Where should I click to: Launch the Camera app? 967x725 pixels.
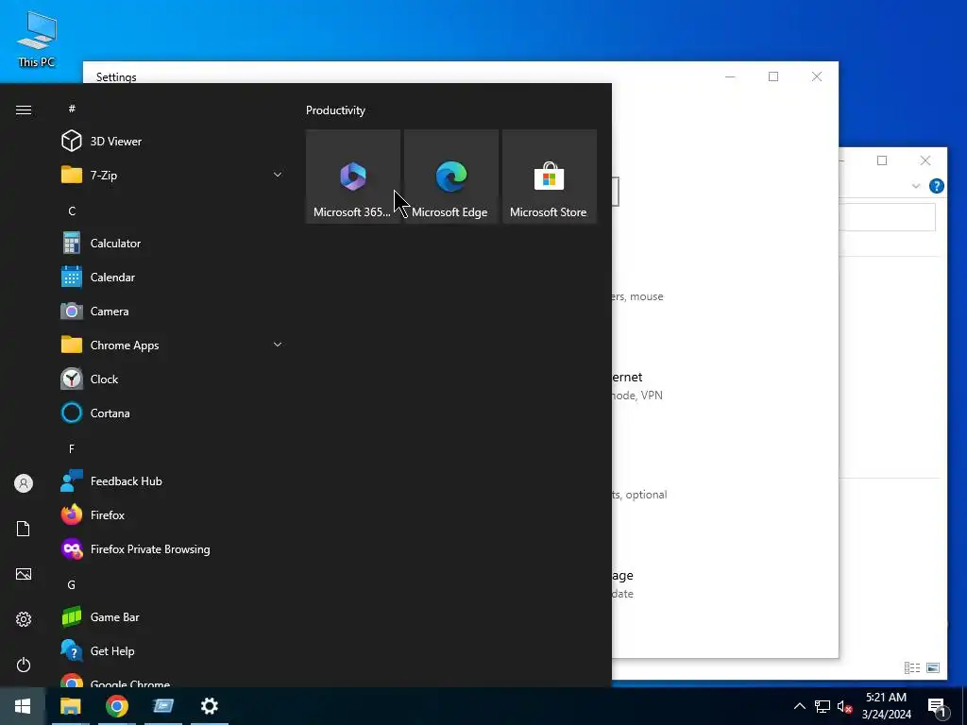coord(173,312)
